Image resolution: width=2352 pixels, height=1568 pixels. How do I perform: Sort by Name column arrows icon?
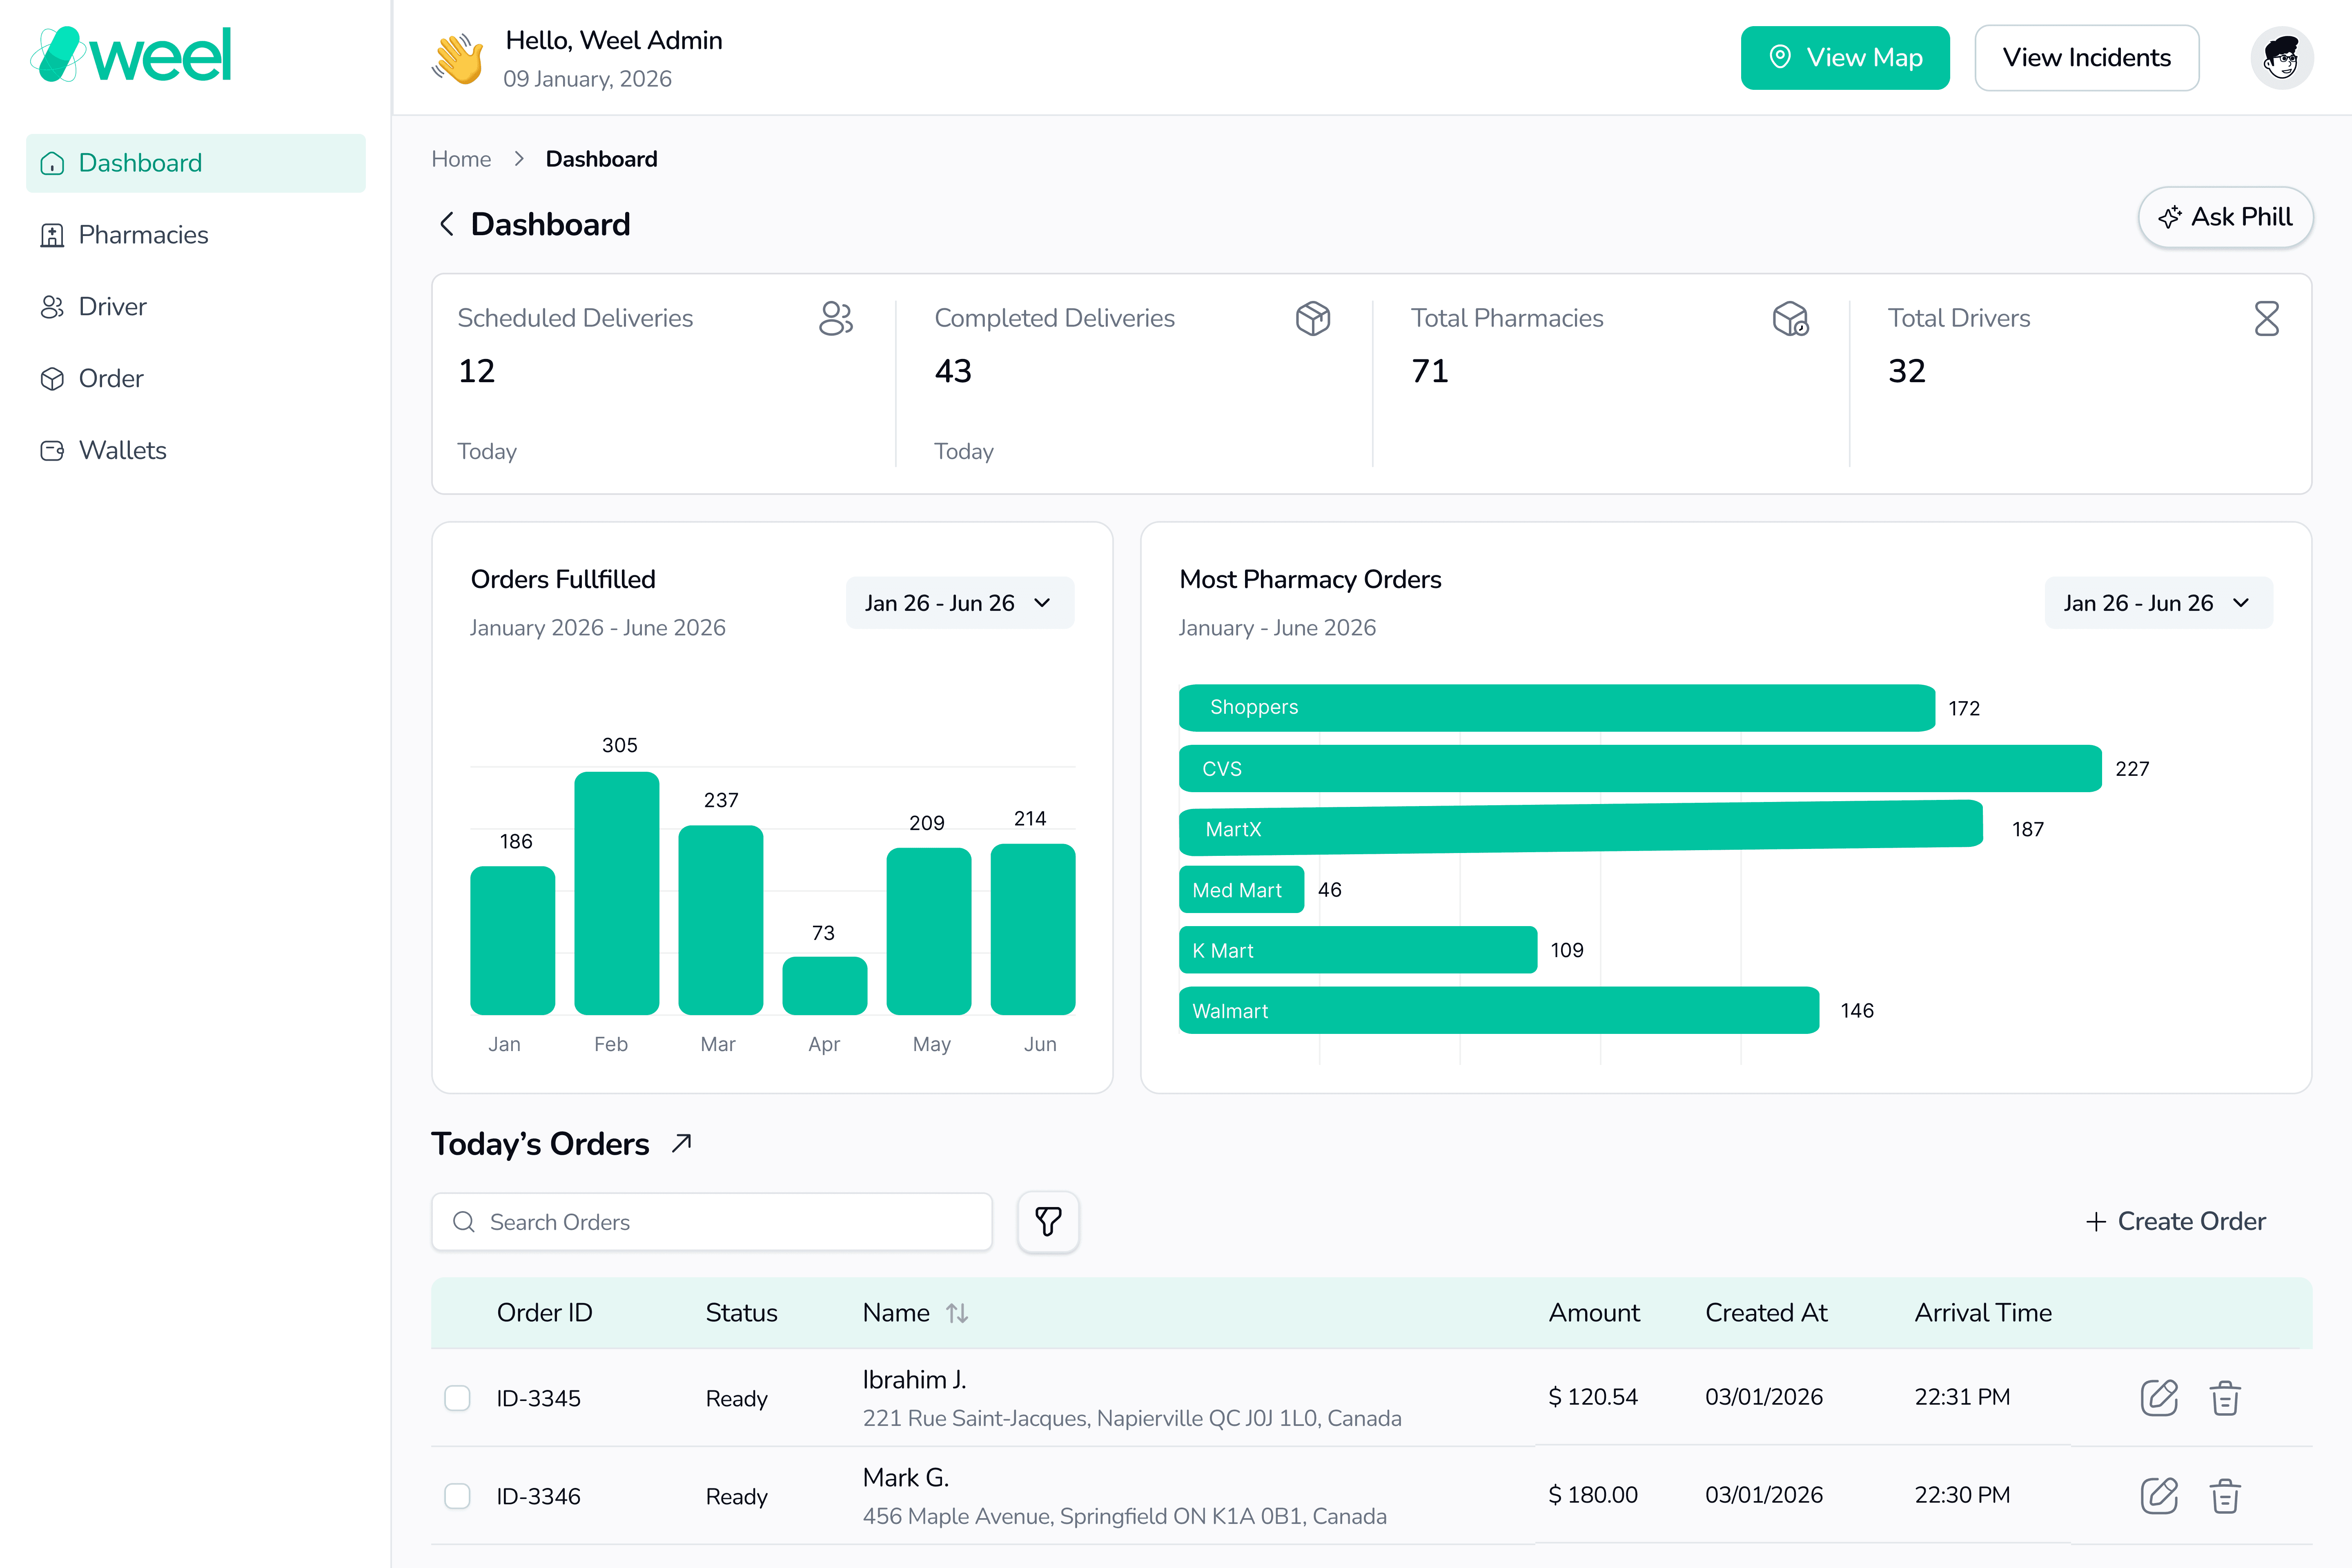tap(957, 1313)
